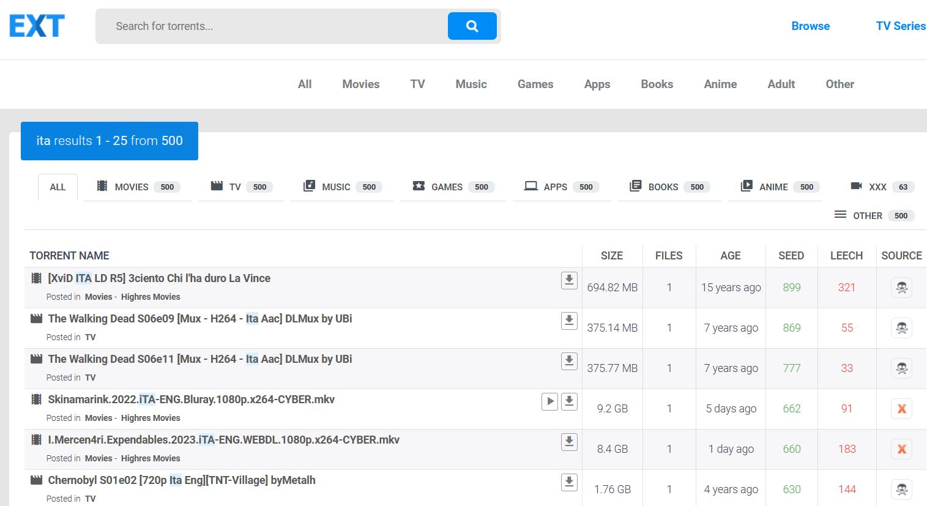Click the blue magnifier search button
The width and height of the screenshot is (927, 506).
(x=472, y=26)
